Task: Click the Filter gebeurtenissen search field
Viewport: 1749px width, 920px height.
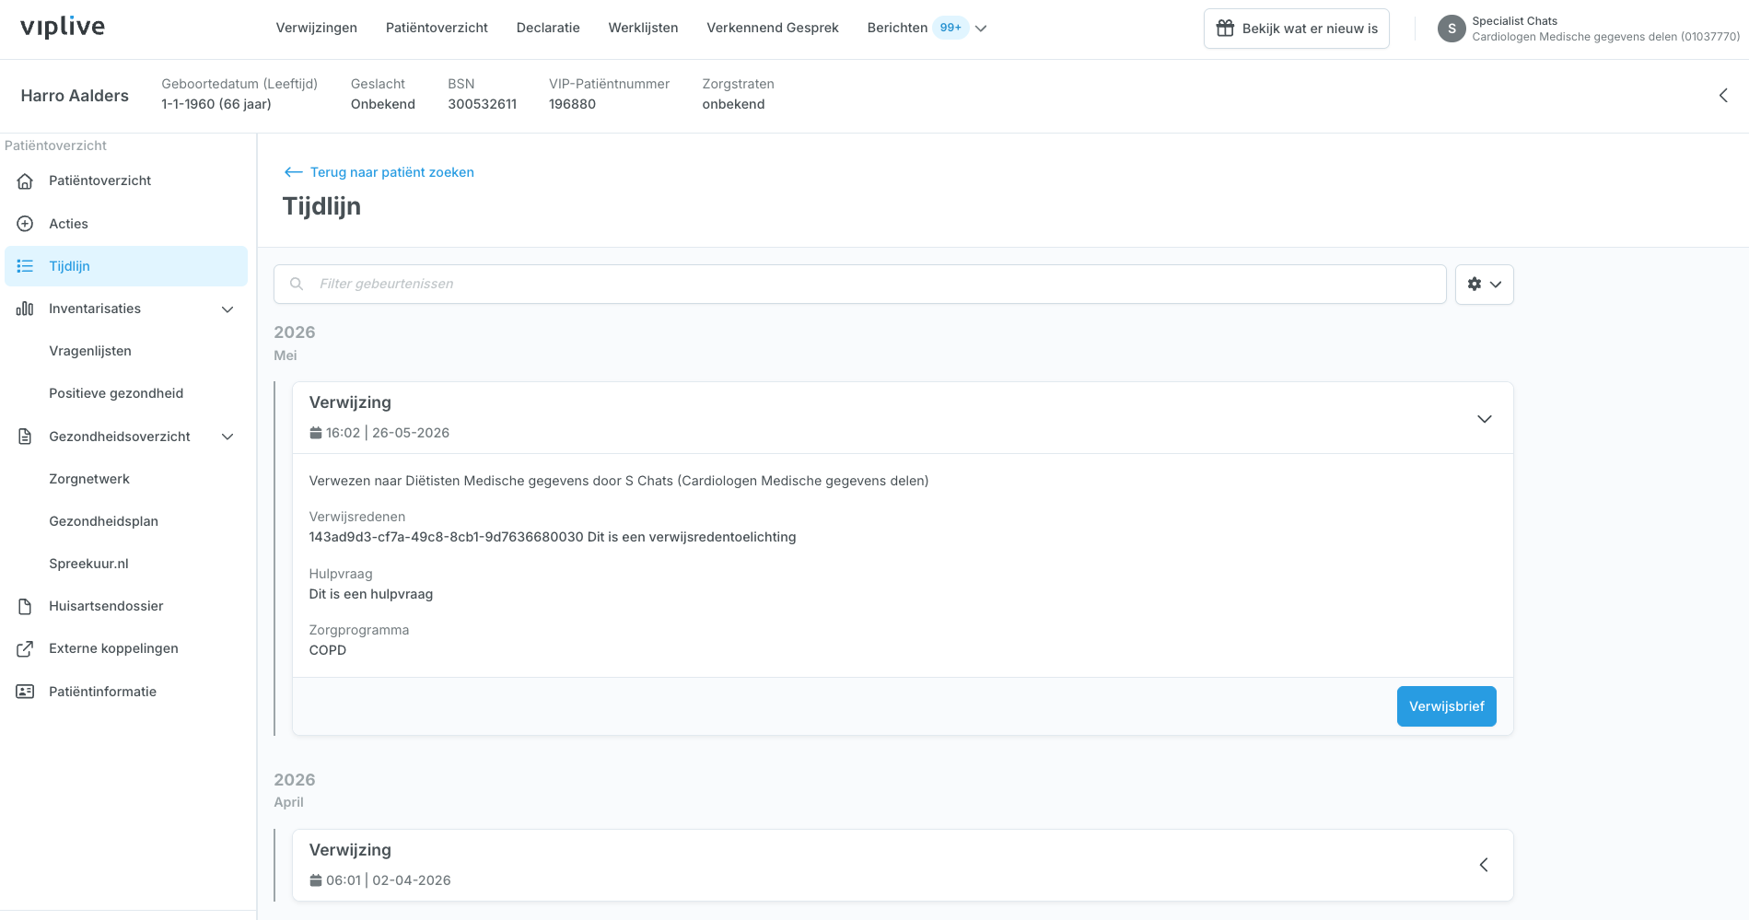Action: click(x=859, y=285)
